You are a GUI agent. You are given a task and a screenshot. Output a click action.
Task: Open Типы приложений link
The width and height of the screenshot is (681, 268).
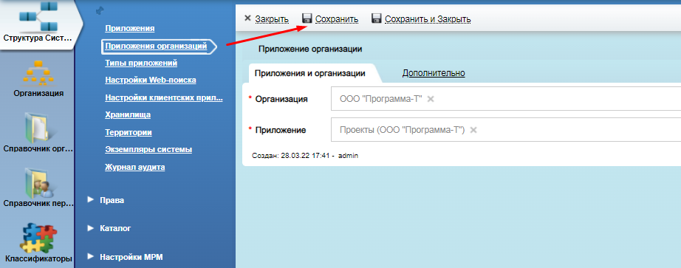pyautogui.click(x=141, y=63)
